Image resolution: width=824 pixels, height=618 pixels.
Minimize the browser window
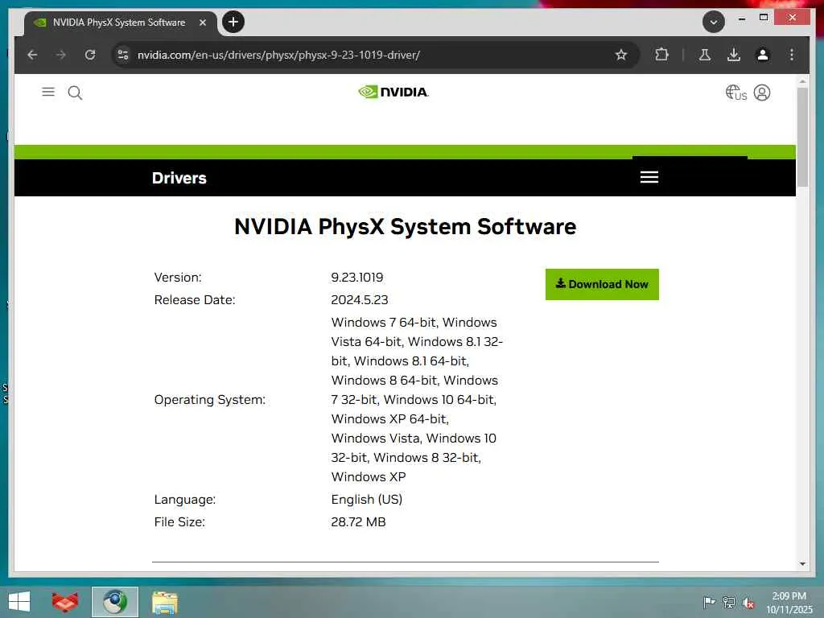(x=741, y=19)
